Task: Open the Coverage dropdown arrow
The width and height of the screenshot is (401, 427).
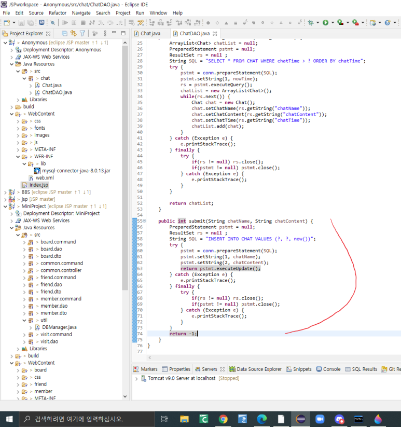Action: coord(348,23)
